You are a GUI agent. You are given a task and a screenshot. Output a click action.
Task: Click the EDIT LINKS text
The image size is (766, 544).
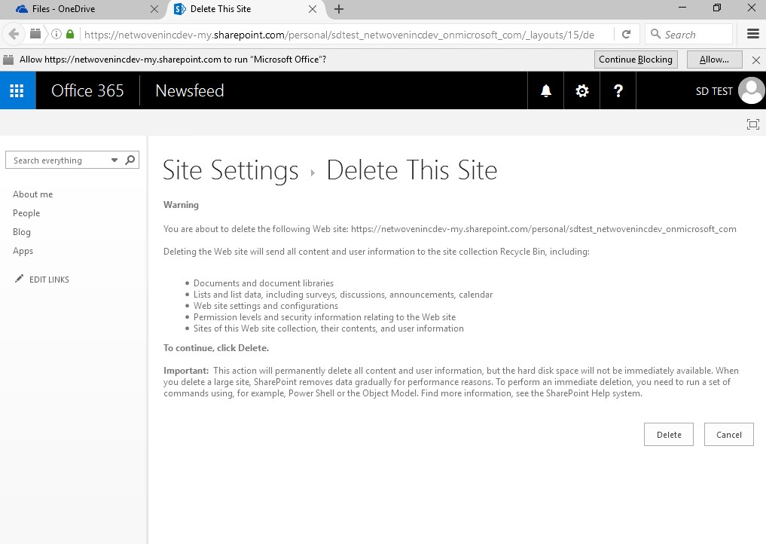click(50, 280)
